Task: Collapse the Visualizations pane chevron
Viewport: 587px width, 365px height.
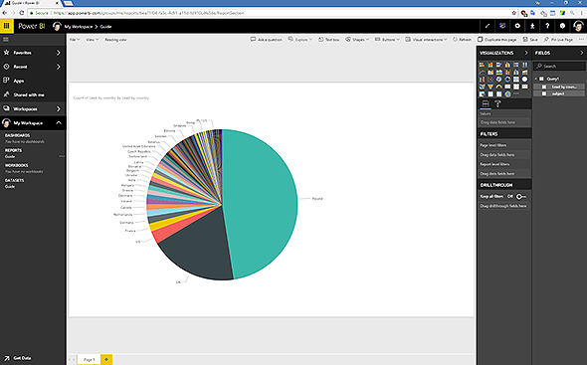Action: coord(526,53)
